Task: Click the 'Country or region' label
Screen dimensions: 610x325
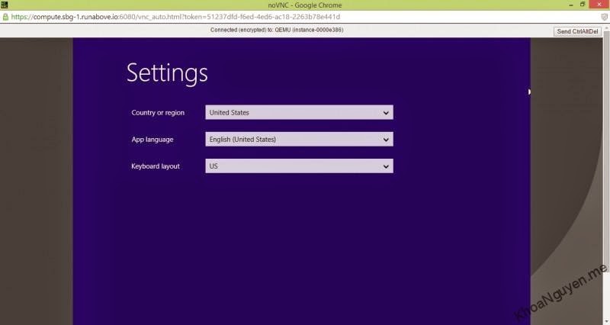Action: [158, 112]
